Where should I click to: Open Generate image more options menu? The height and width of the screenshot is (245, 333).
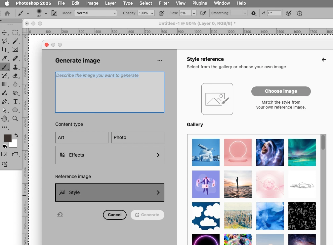click(x=160, y=61)
